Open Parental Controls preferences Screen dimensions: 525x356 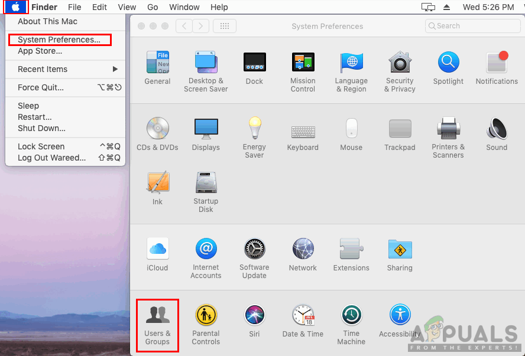206,325
